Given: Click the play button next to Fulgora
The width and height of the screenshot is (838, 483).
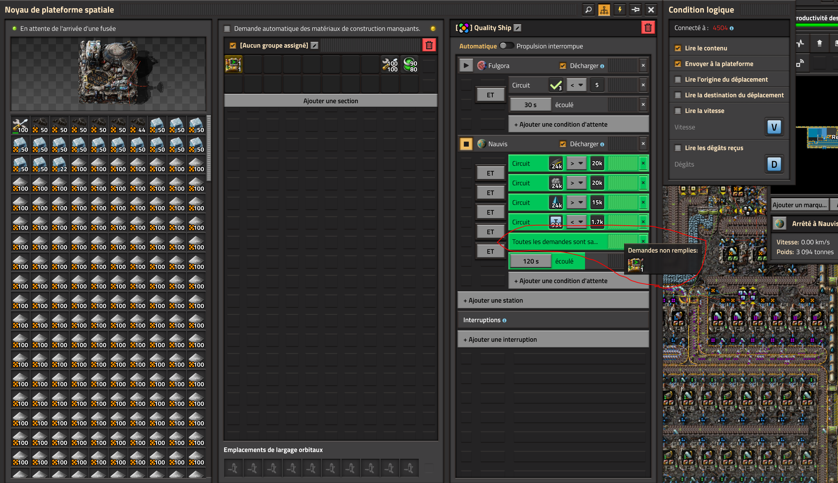Looking at the screenshot, I should [x=466, y=66].
